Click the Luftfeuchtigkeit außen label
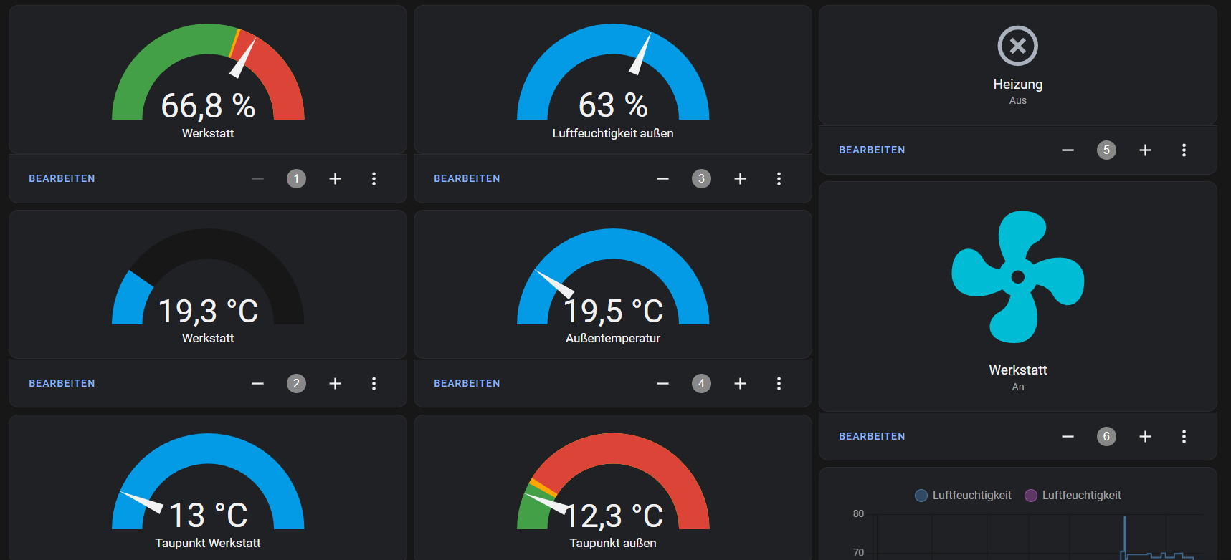This screenshot has height=560, width=1231. tap(613, 133)
